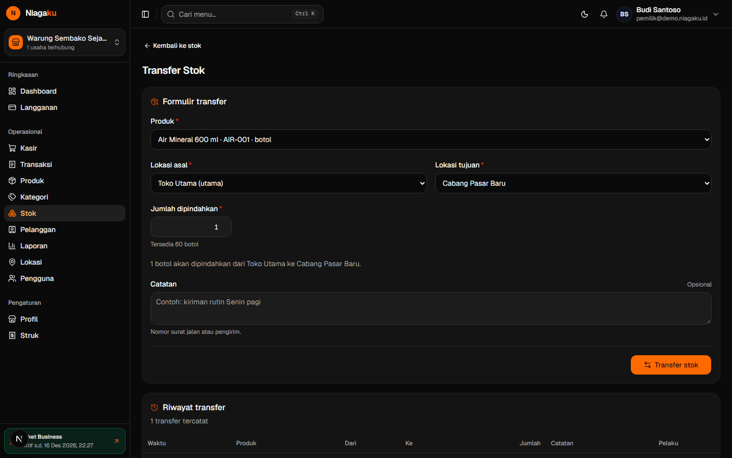Open Langganan page in sidebar

tap(65, 107)
